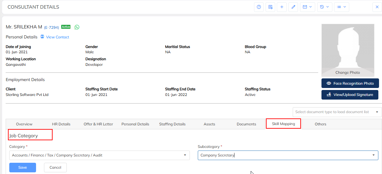Click the Cancel button
Screen dimensions: 382x174
click(55, 167)
